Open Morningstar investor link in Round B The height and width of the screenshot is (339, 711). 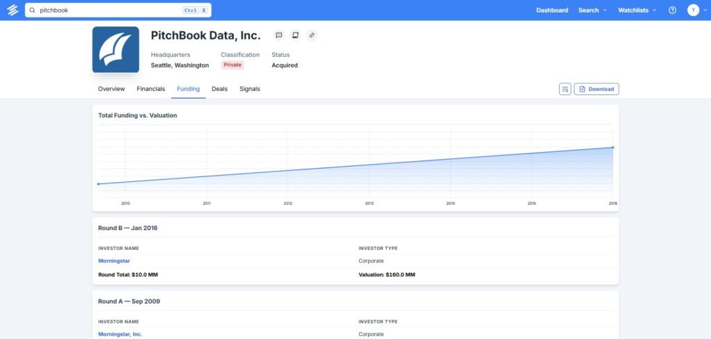point(114,261)
